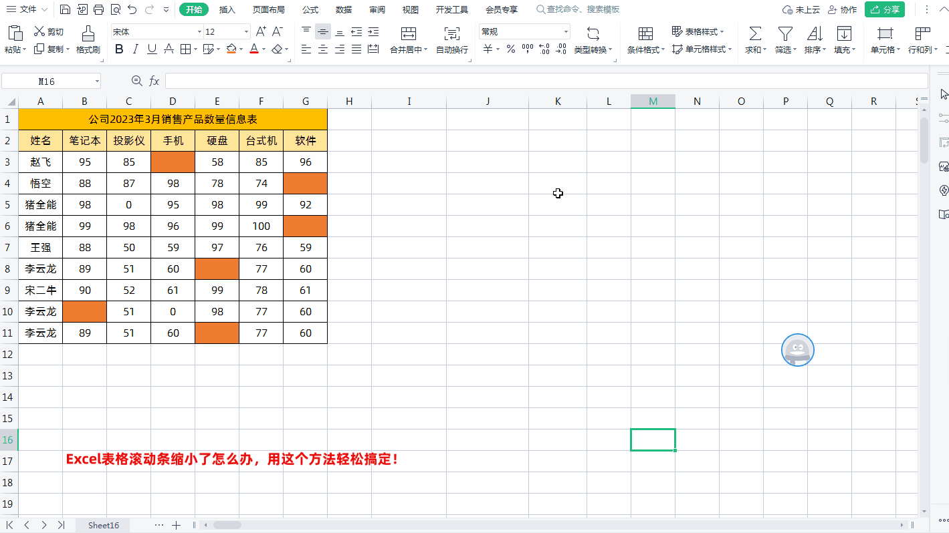
Task: Click the fill color bucket swatch
Action: [x=231, y=49]
